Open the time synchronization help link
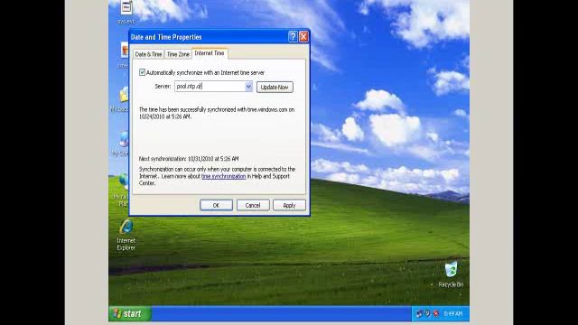The height and width of the screenshot is (325, 578). coord(224,176)
